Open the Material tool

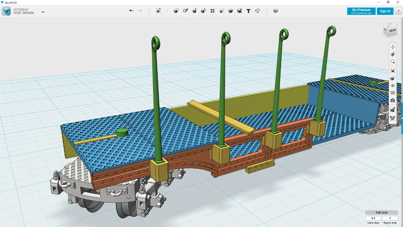pyautogui.click(x=276, y=11)
